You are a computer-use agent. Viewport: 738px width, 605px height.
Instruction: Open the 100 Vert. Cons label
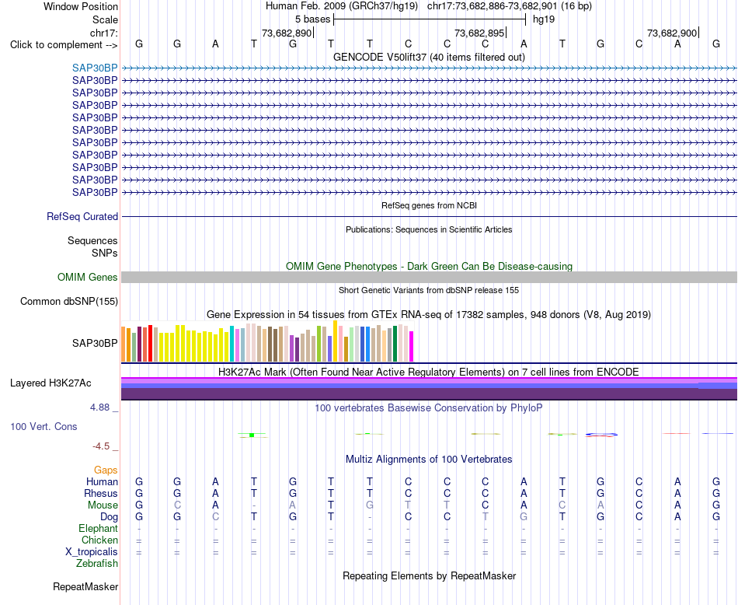44,426
